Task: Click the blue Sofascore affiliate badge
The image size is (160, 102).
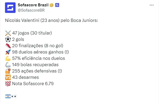Action: coord(57,5)
